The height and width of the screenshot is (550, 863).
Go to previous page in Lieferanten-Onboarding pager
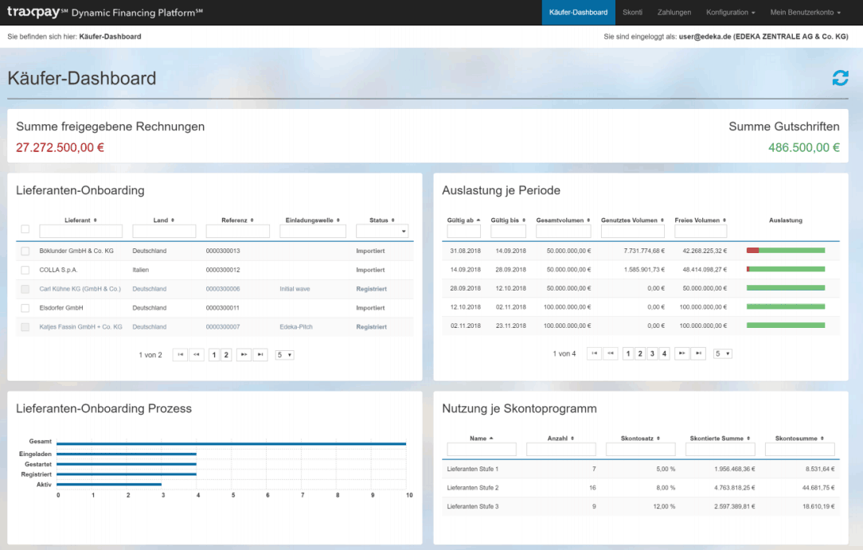point(197,355)
